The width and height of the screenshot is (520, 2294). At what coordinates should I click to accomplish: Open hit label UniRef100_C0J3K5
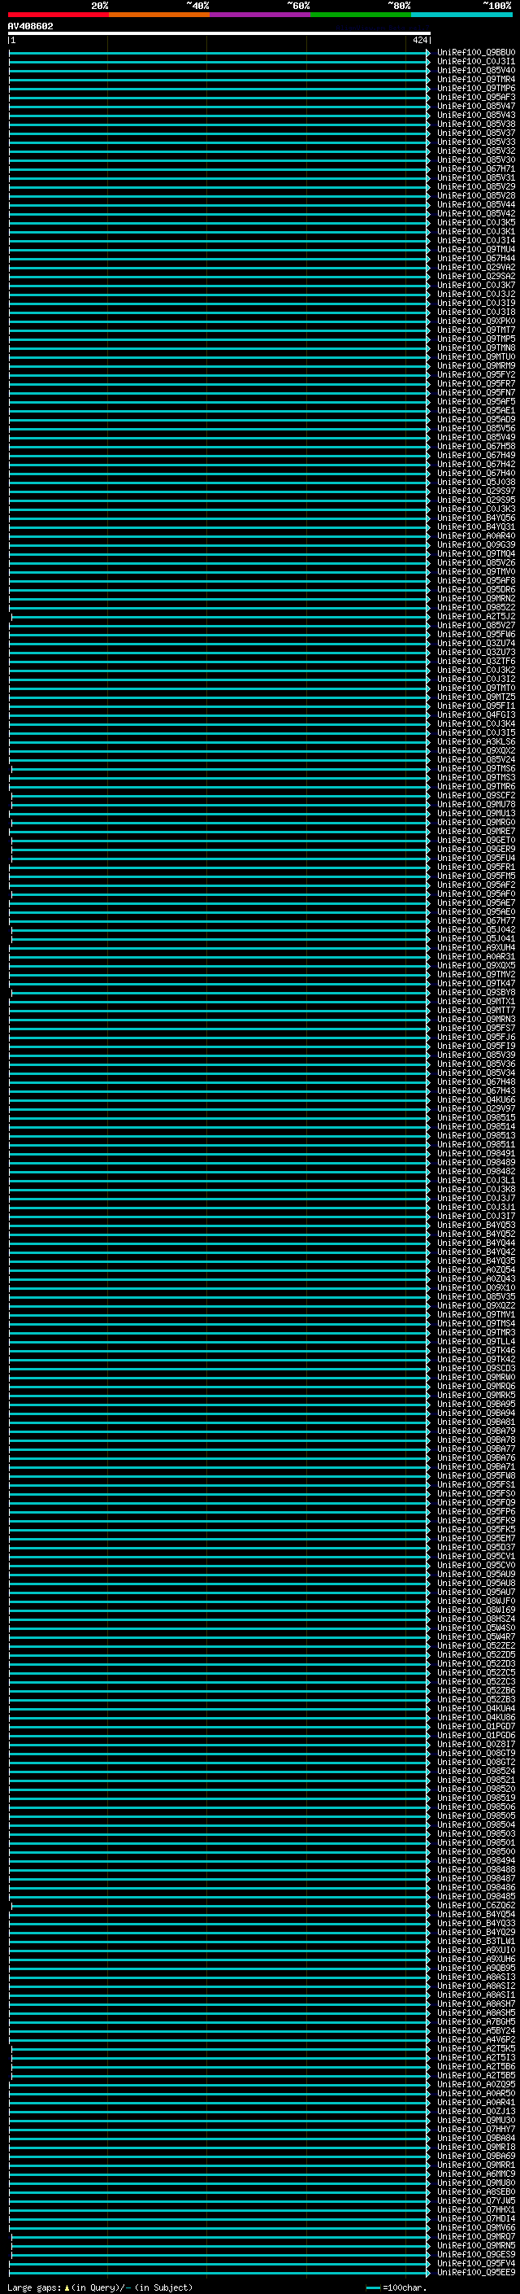point(476,223)
